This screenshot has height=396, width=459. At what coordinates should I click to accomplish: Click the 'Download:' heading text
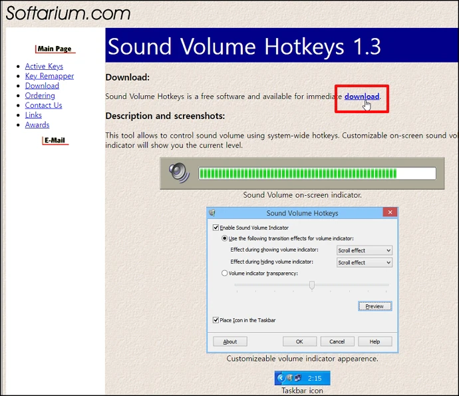(128, 77)
